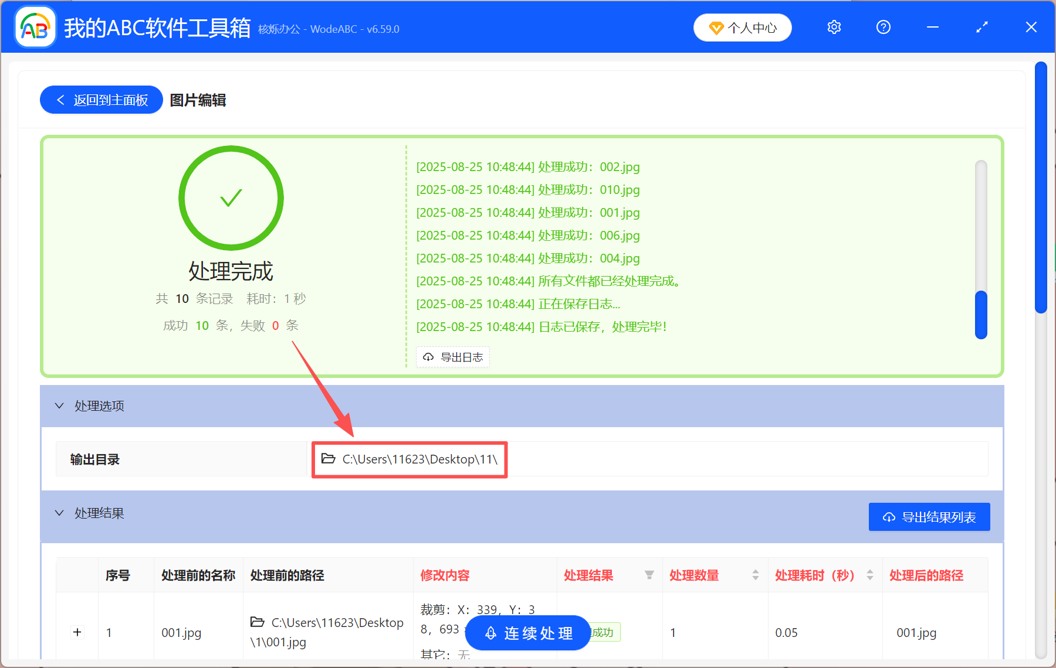1056x668 pixels.
Task: Click the 导出日志 button
Action: [x=452, y=356]
